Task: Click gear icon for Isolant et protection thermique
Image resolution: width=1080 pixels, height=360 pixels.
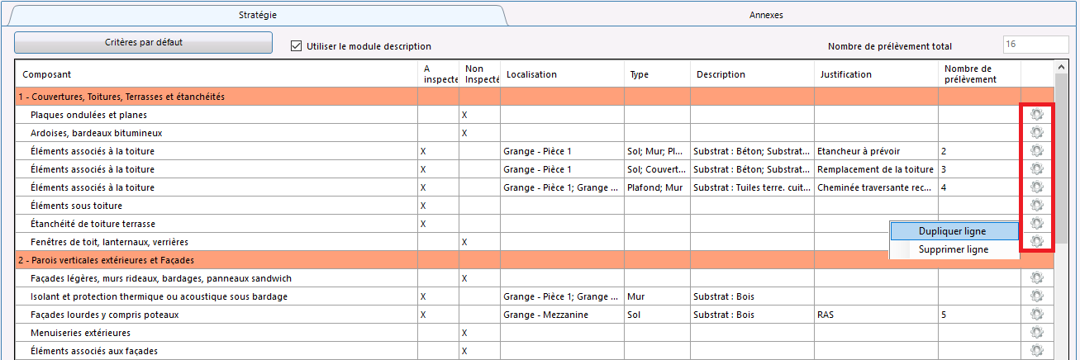Action: [x=1036, y=296]
